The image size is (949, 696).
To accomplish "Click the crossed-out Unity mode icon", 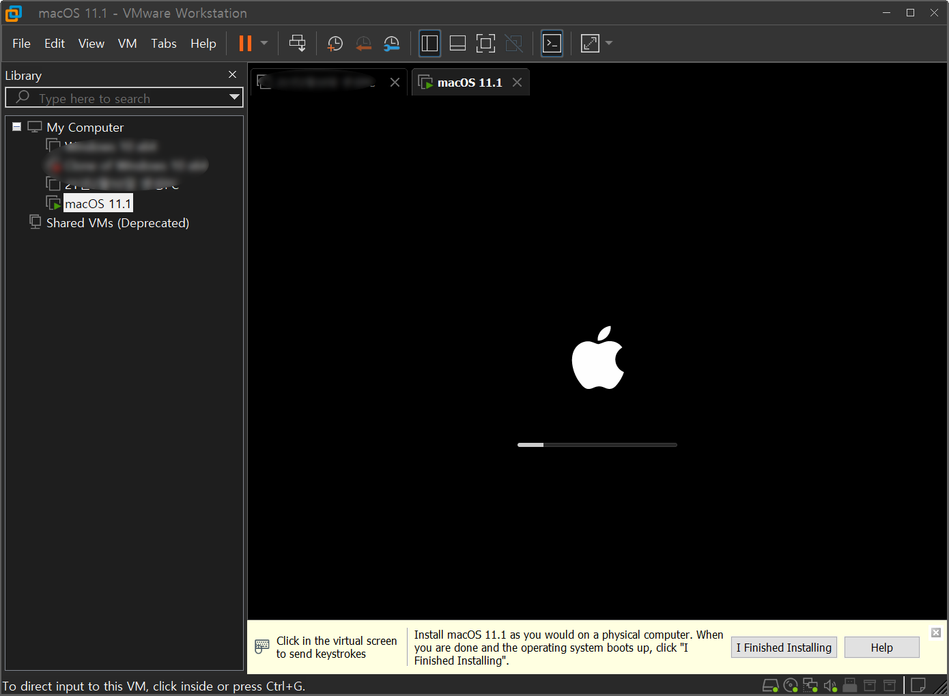I will pyautogui.click(x=514, y=44).
